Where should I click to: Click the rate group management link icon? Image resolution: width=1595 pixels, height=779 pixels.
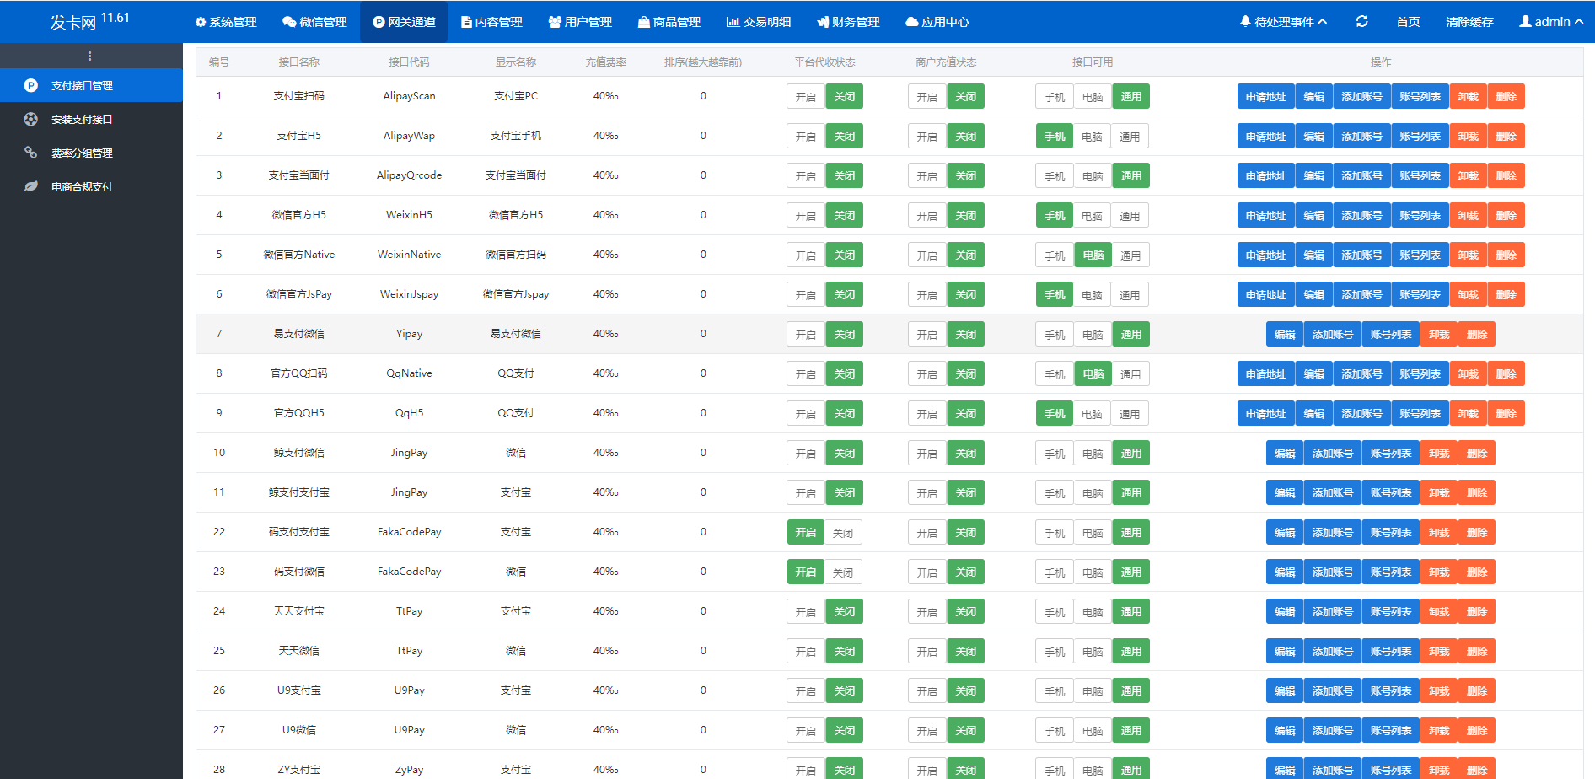tap(31, 153)
